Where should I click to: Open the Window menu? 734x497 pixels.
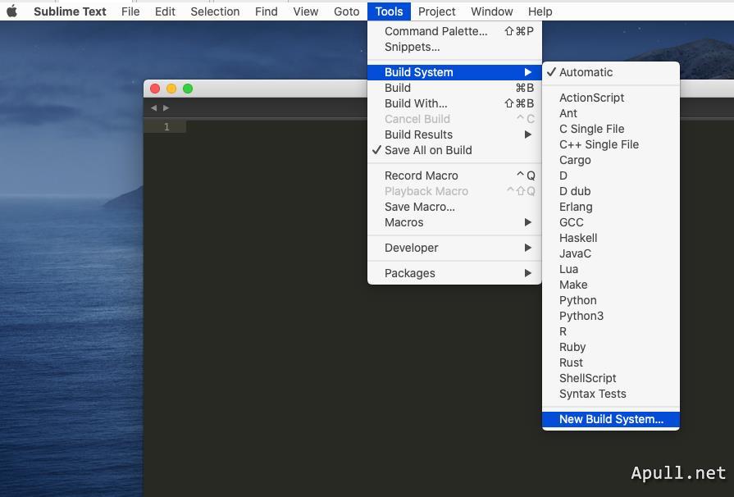pos(491,11)
